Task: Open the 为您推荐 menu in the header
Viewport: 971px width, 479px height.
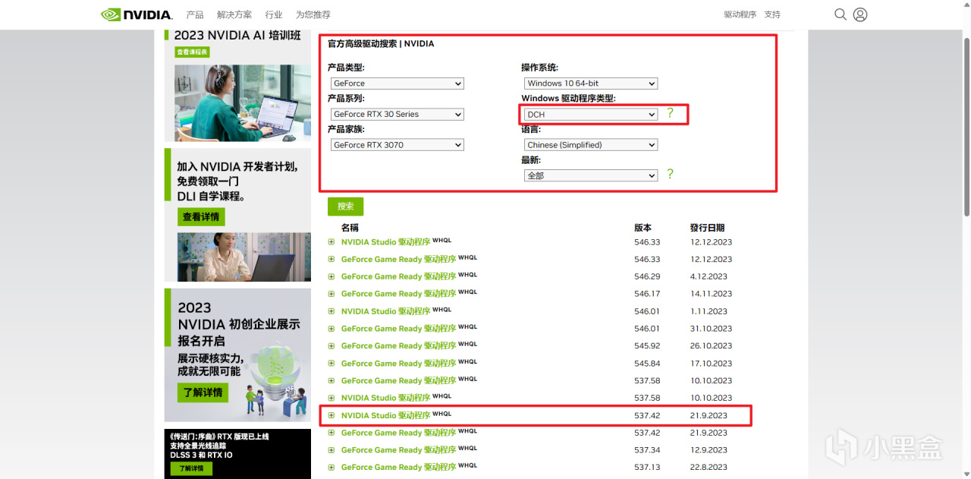Action: pos(313,14)
